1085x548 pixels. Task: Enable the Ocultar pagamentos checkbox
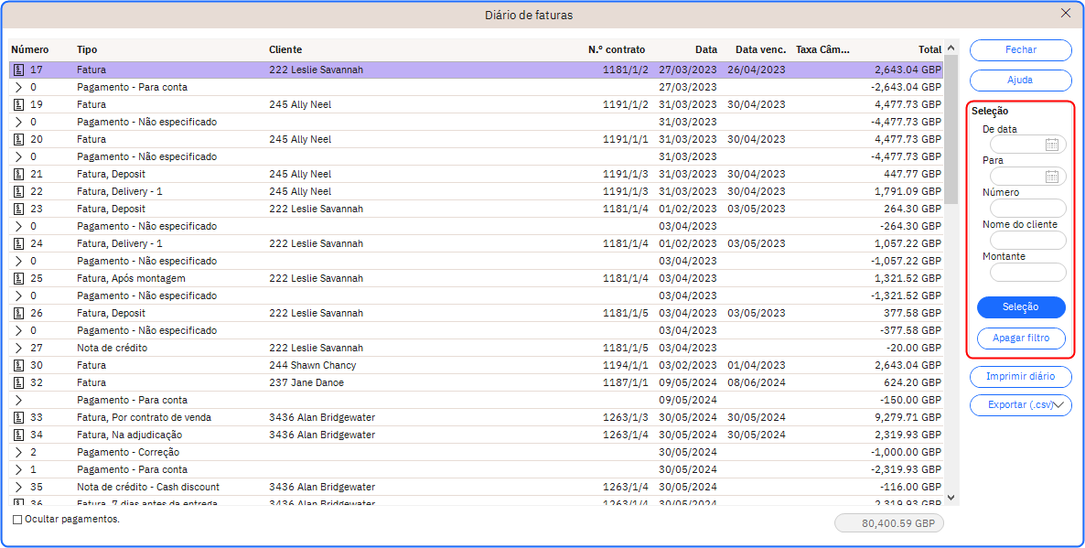(17, 520)
